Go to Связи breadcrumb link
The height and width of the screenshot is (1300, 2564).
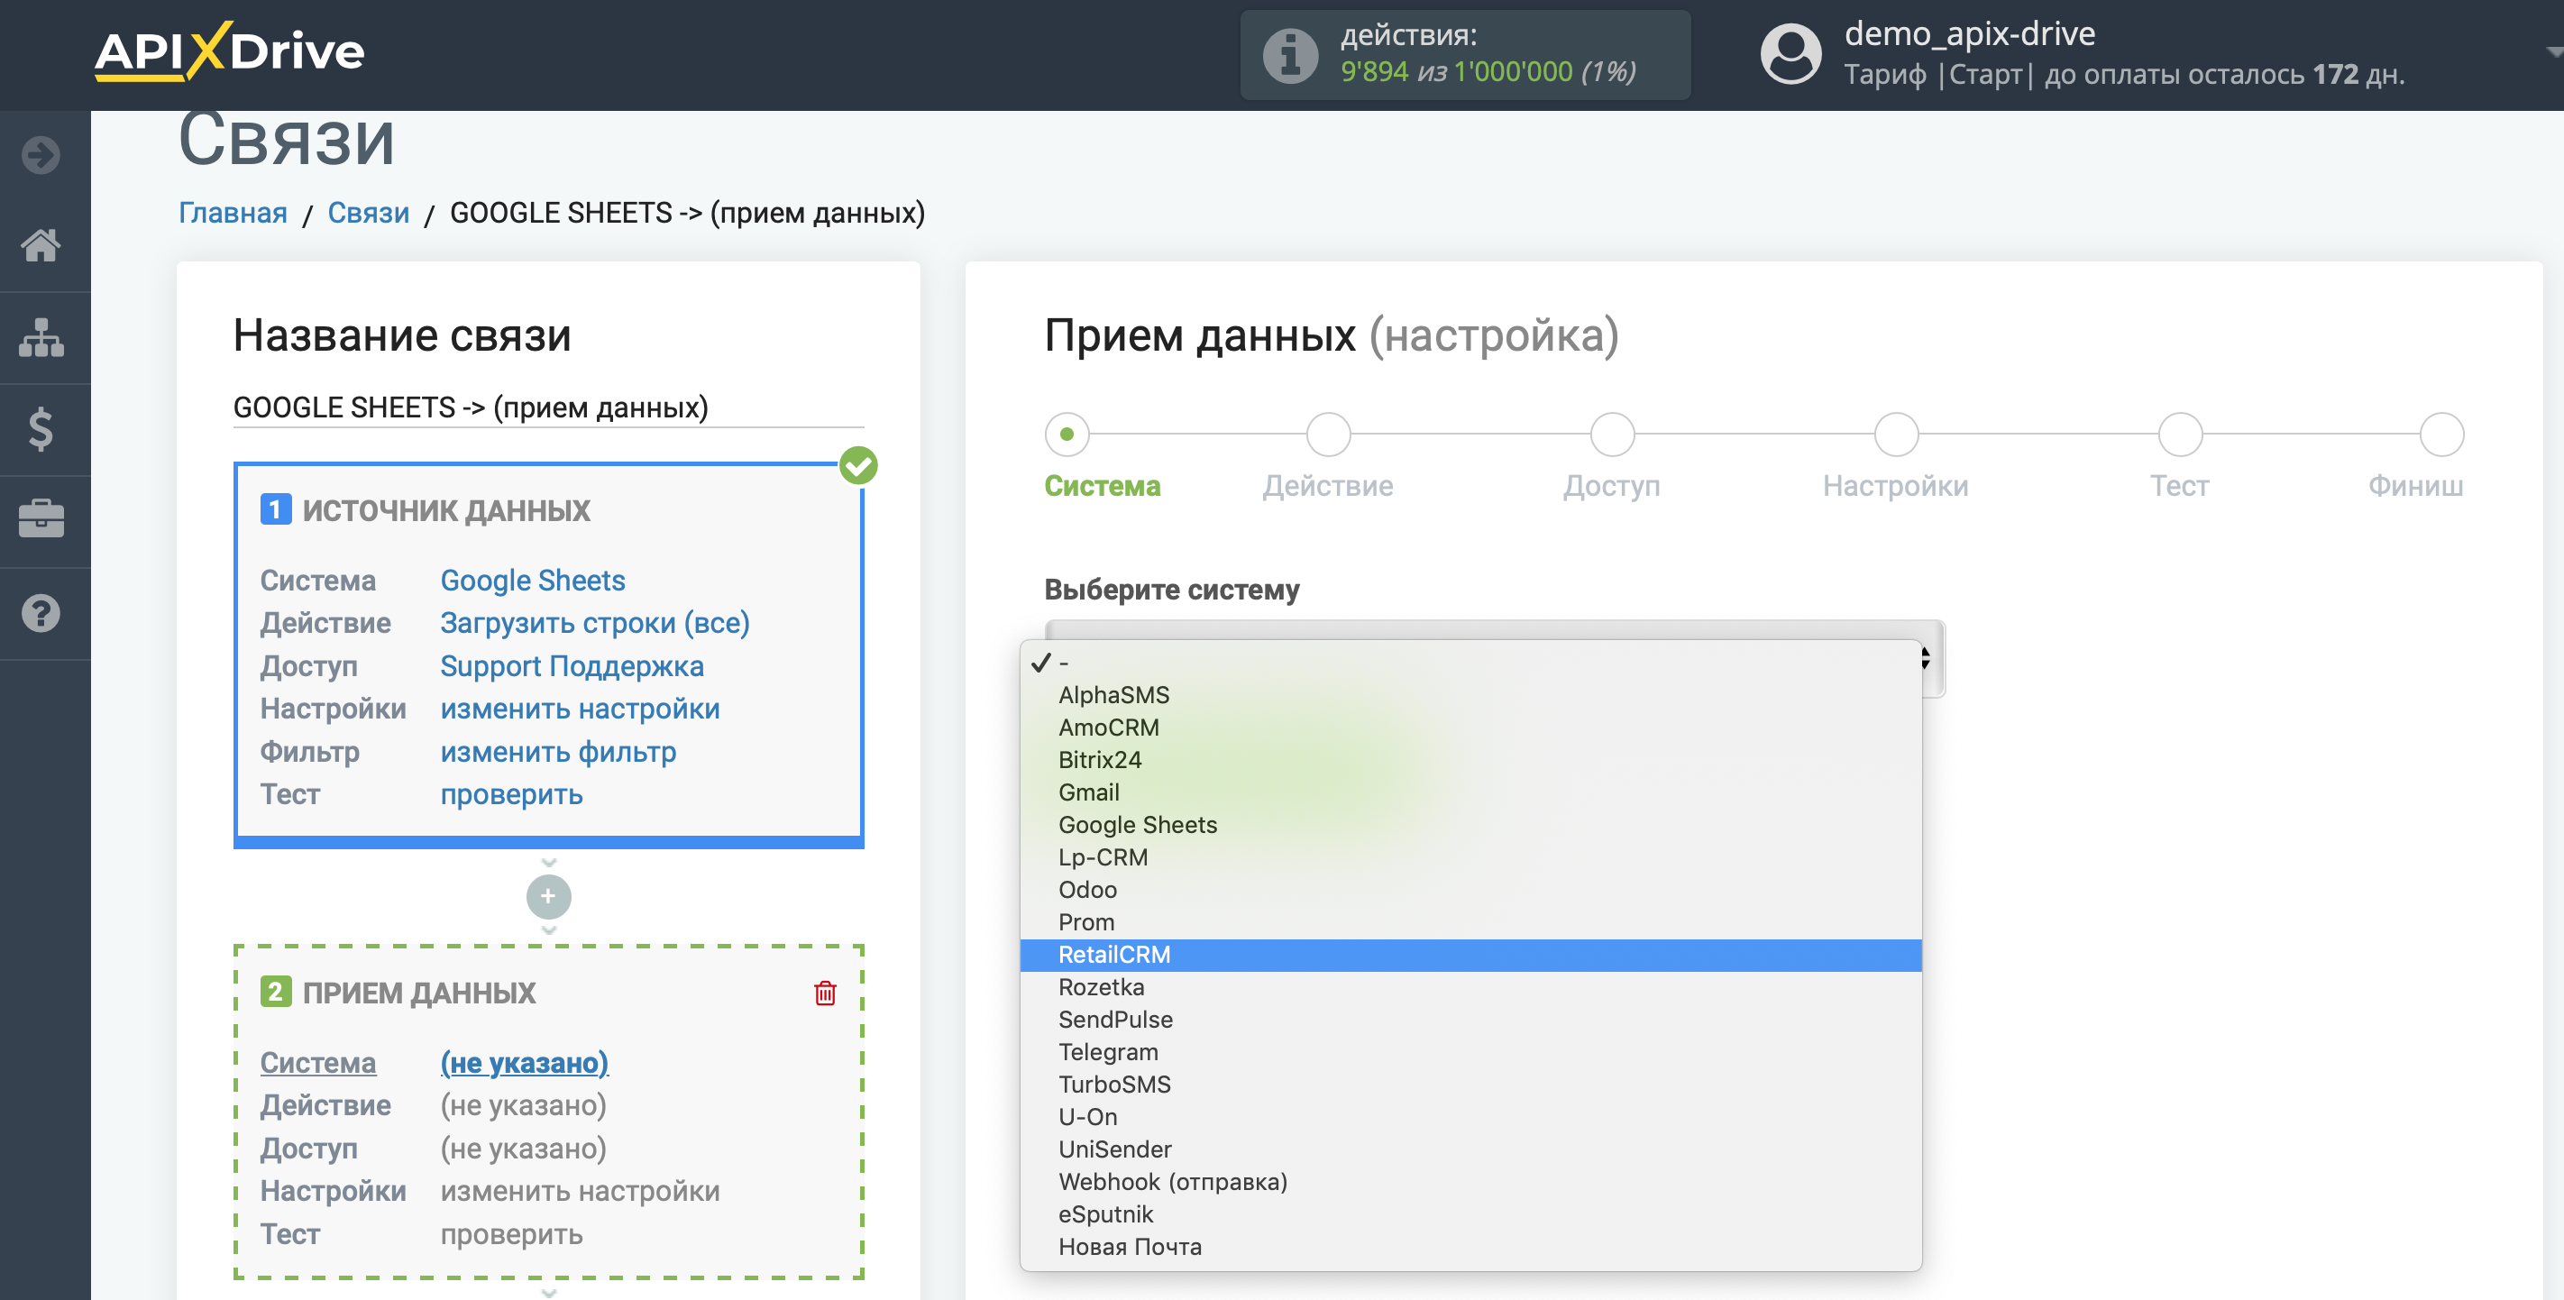[x=368, y=213]
